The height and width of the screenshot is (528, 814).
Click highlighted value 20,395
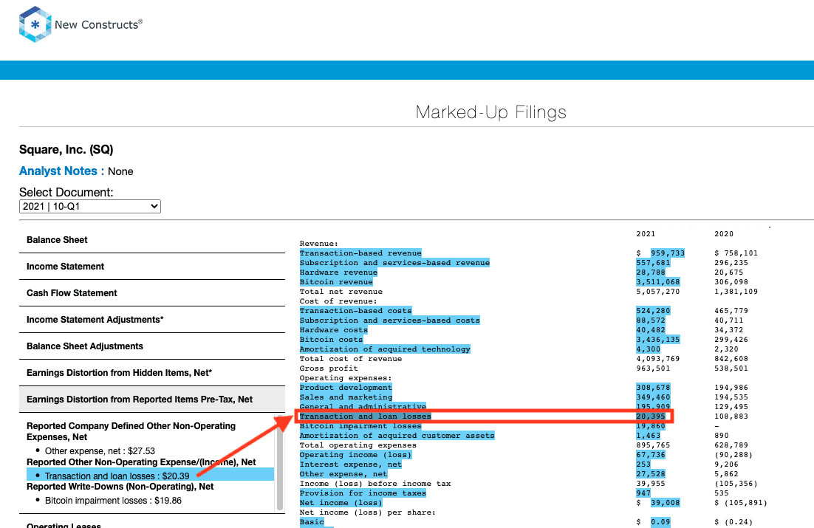click(x=651, y=416)
